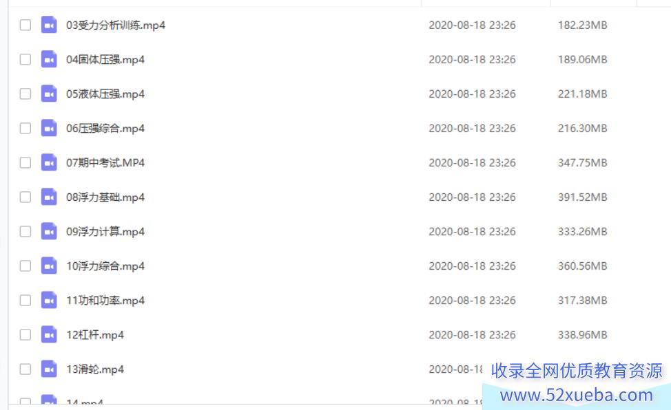Click video icon beside 10浮力综合.mp4

[49, 266]
